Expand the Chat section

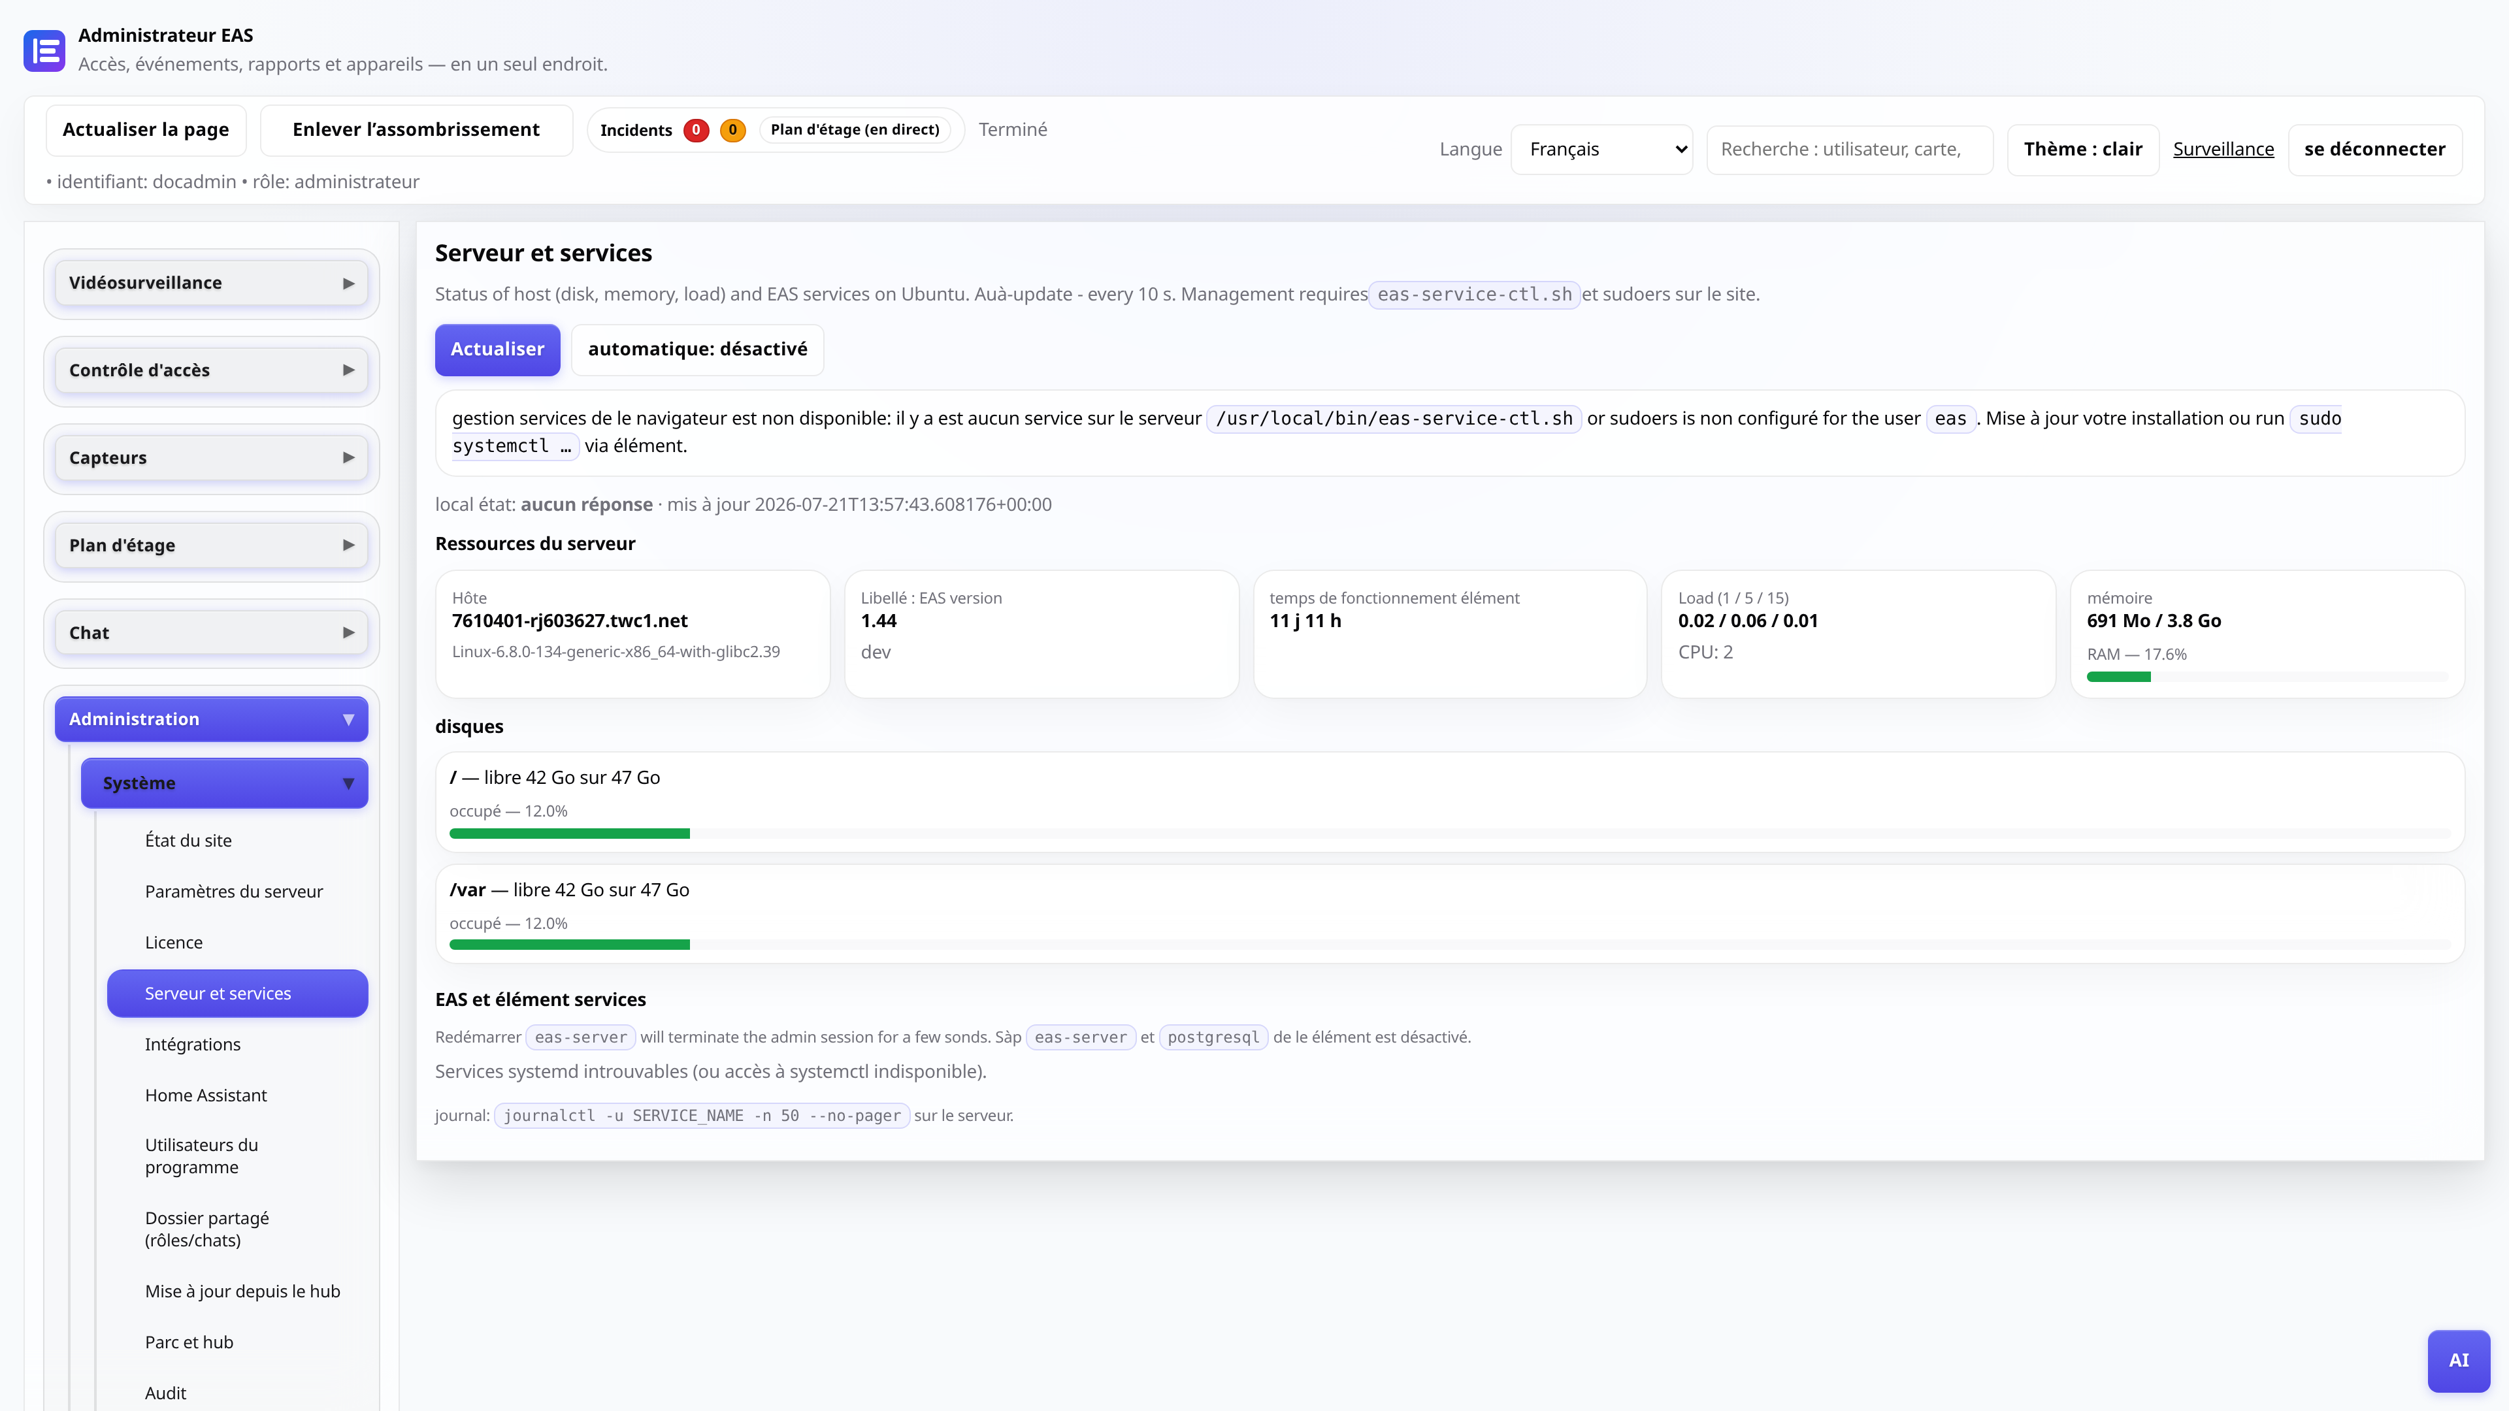[x=211, y=633]
